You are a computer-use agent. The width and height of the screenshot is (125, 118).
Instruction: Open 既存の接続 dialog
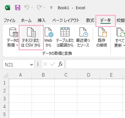click(102, 37)
